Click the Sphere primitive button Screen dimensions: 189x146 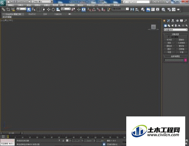coord(169,43)
